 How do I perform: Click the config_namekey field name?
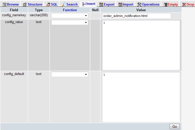coord(14,15)
